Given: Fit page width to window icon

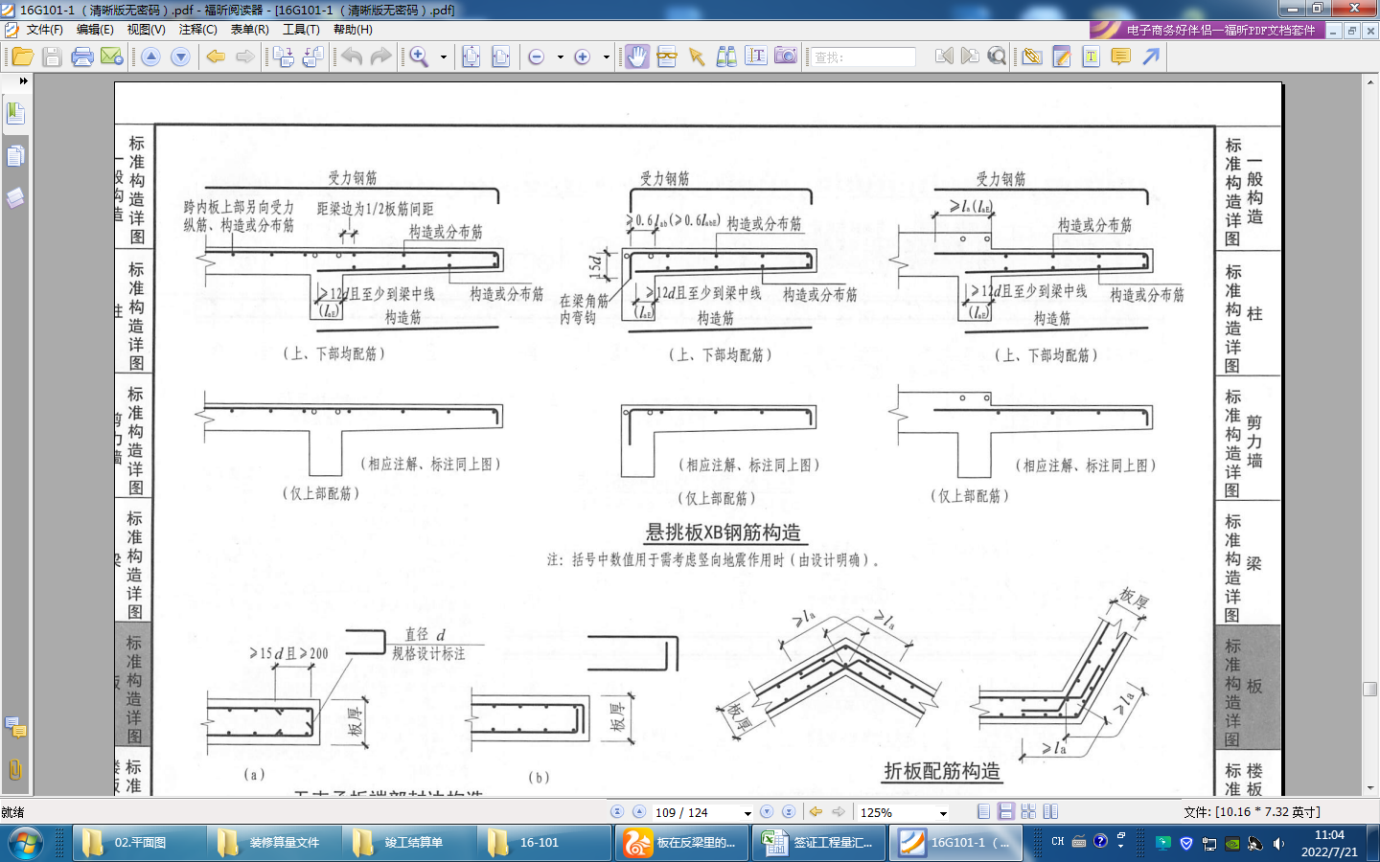Looking at the screenshot, I should point(500,57).
